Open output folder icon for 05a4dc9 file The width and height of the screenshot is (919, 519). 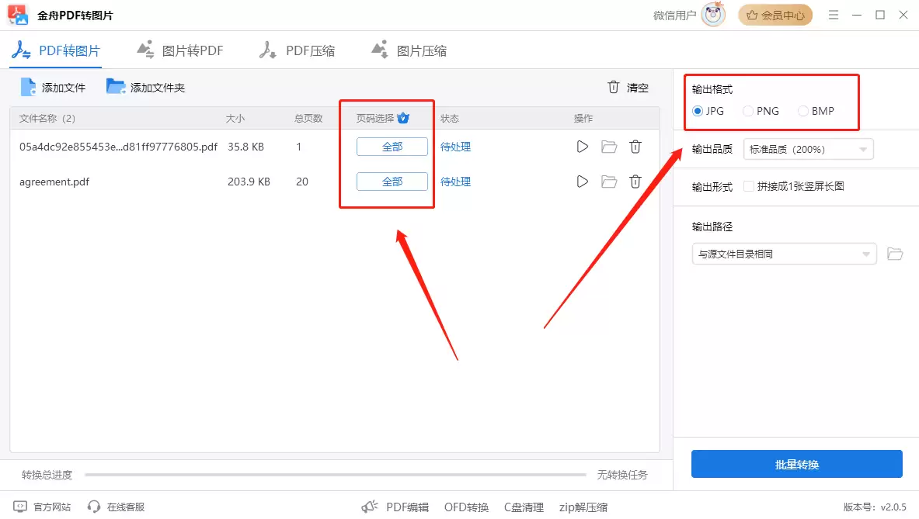click(609, 147)
